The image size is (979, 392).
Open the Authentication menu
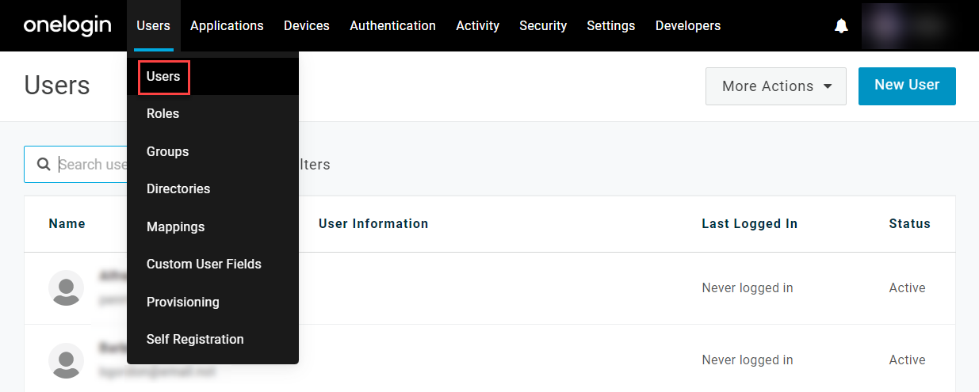[x=392, y=25]
